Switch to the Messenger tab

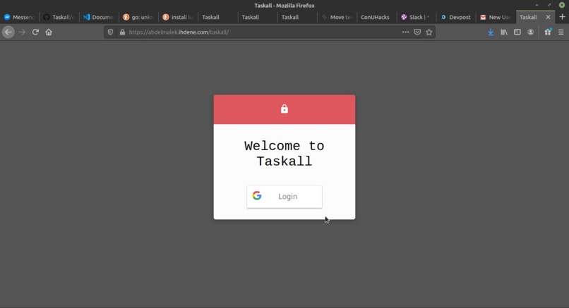20,17
